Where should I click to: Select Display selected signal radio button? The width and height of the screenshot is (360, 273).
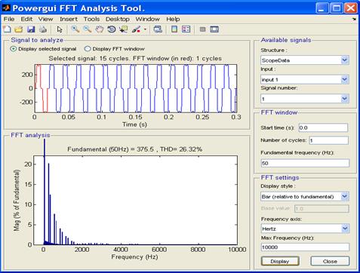(13, 49)
